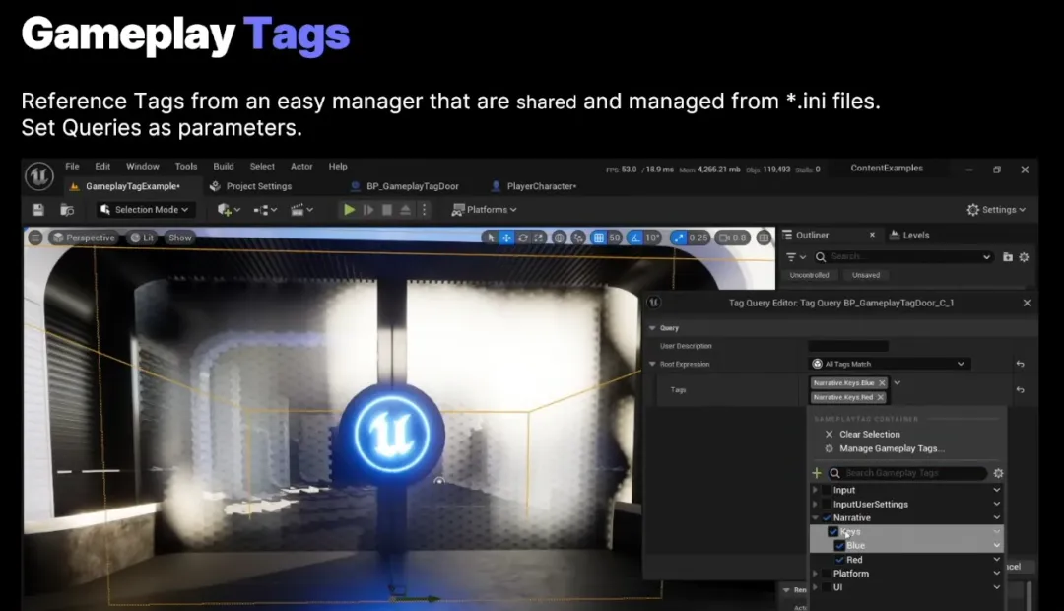Click viewport layout maximize grid icon
The width and height of the screenshot is (1064, 611).
(765, 238)
